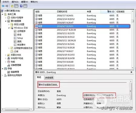Click the 存储 icon in tree
The image size is (136, 113).
[5, 69]
